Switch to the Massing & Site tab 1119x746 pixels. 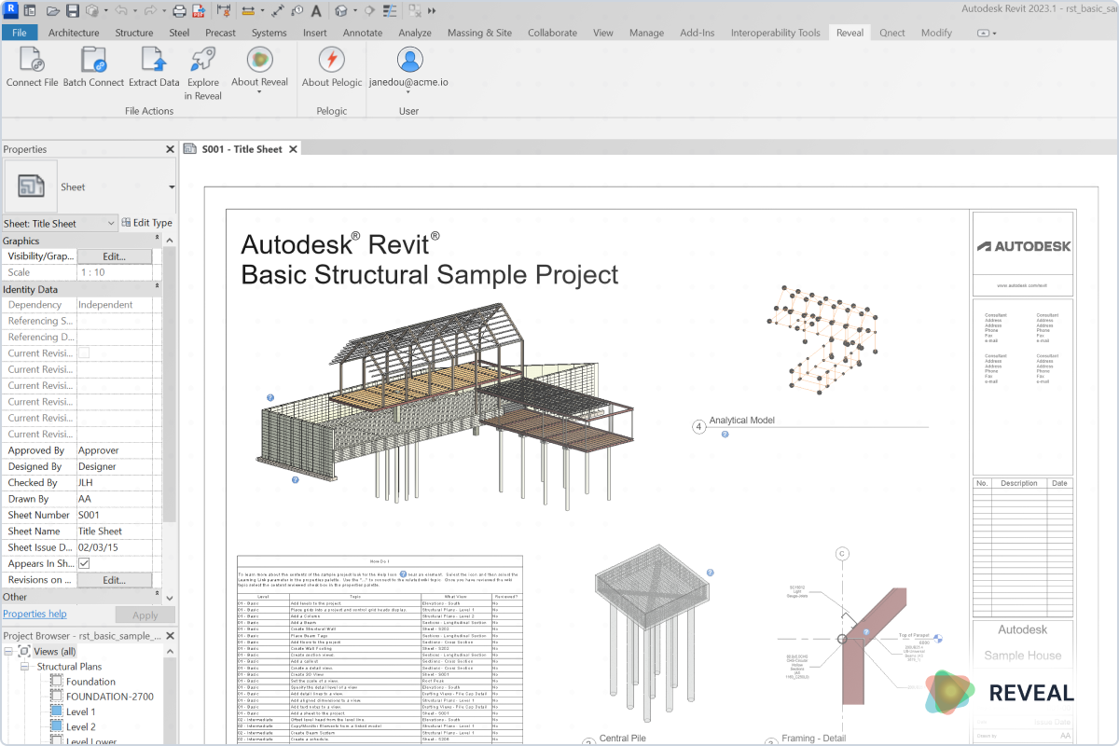(x=479, y=33)
